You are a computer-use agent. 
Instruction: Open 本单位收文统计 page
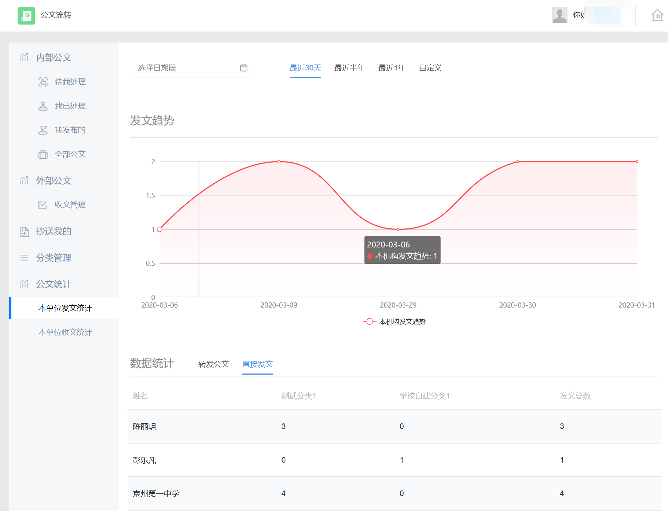[65, 332]
